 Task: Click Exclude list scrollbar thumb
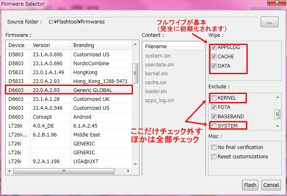(x=278, y=114)
